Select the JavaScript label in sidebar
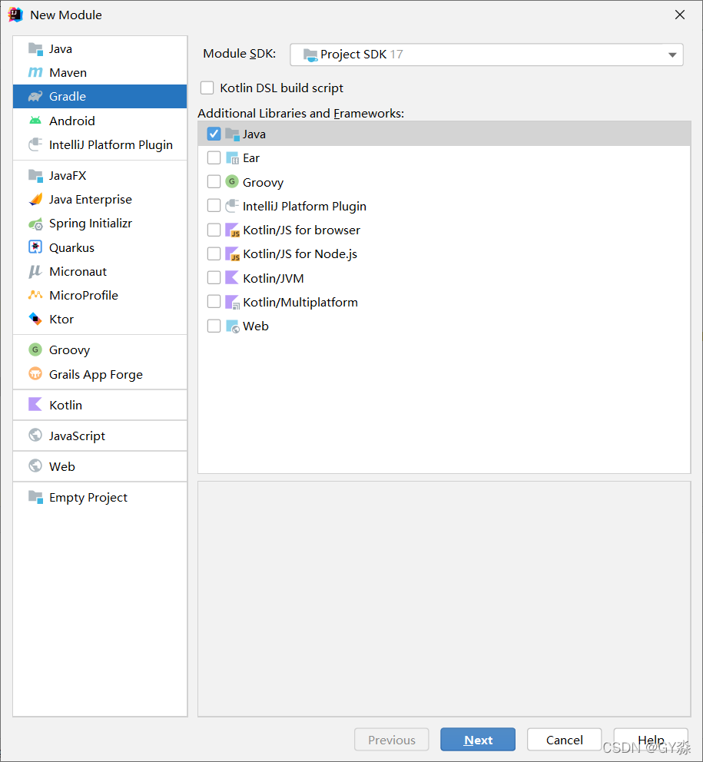The width and height of the screenshot is (703, 762). pos(77,436)
